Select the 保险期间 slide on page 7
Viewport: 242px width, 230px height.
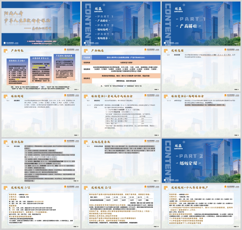click(x=41, y=115)
